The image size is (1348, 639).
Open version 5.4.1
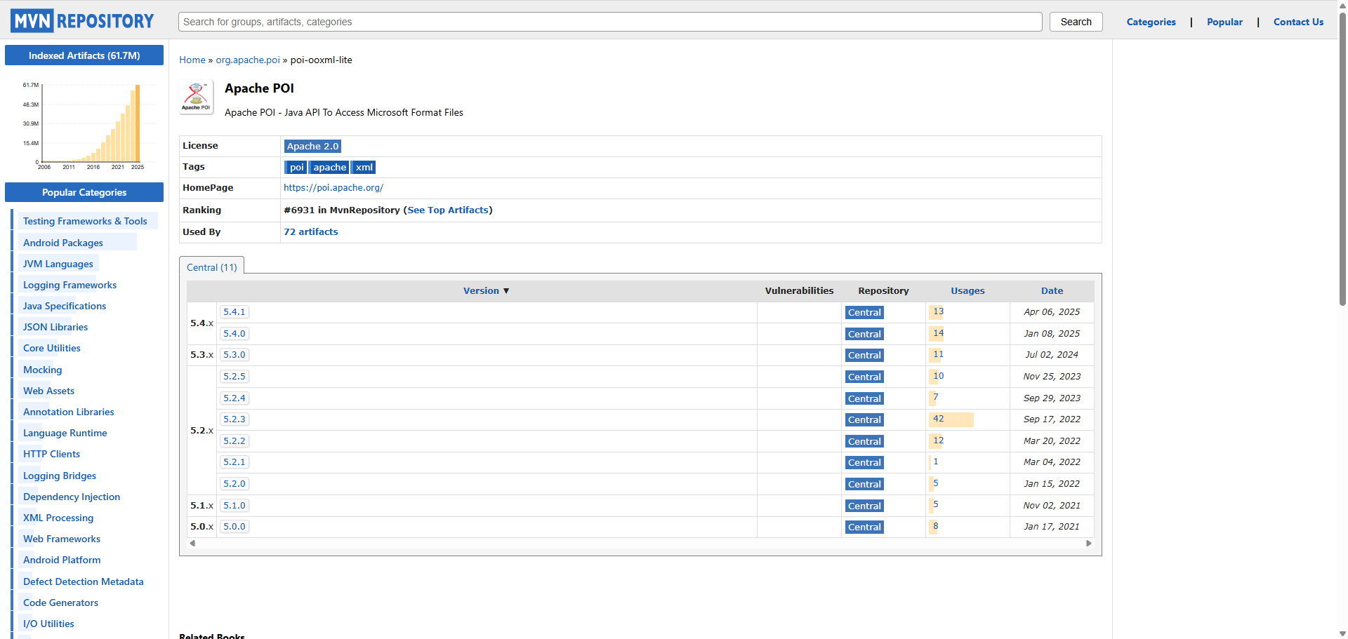234,312
